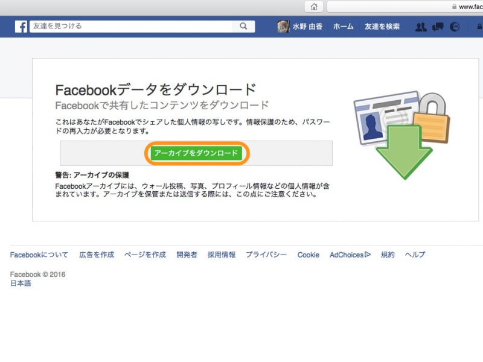The width and height of the screenshot is (483, 362).
Task: Open the notifications globe icon
Action: tap(455, 26)
